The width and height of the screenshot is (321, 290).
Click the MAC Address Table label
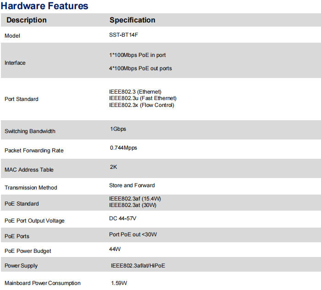[29, 170]
